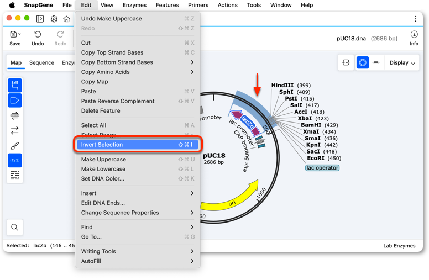
Task: Click the Save toolbar icon
Action: [x=13, y=34]
